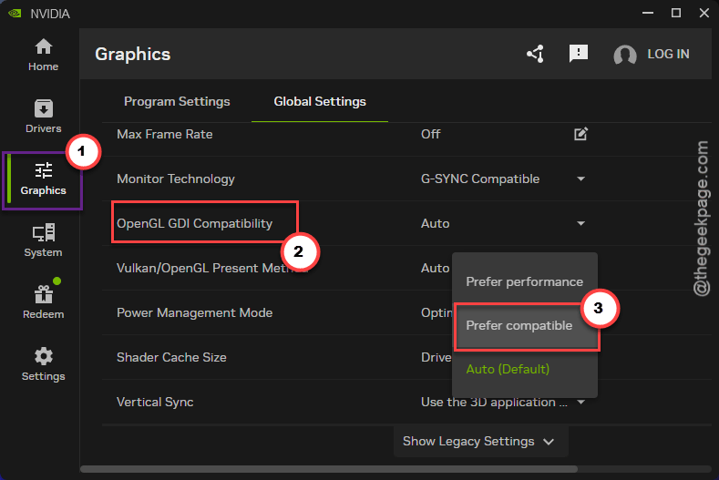Image resolution: width=719 pixels, height=480 pixels.
Task: Open the Drivers section
Action: click(43, 117)
